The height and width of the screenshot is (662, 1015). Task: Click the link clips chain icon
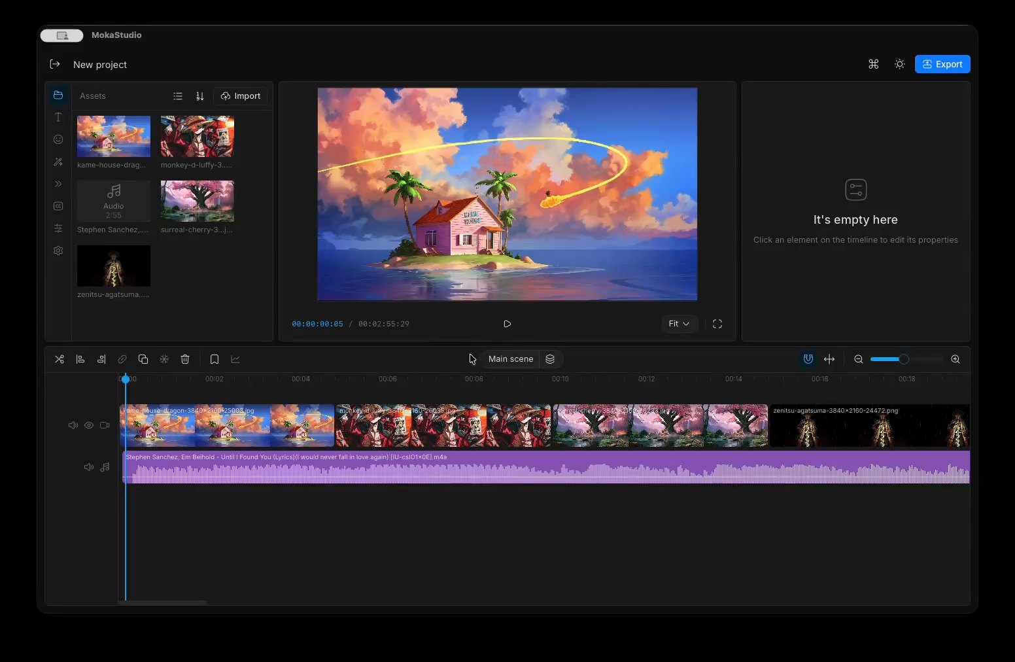pyautogui.click(x=122, y=359)
